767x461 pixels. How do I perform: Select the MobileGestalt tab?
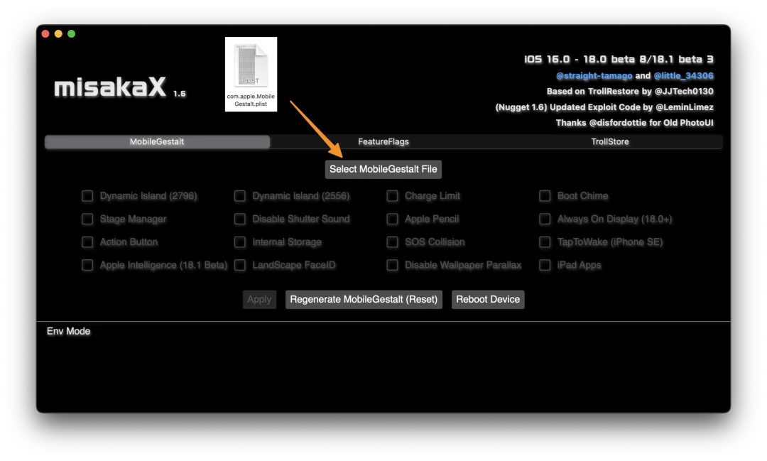[157, 142]
